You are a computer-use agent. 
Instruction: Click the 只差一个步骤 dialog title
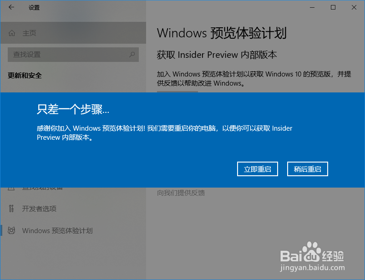pos(73,109)
